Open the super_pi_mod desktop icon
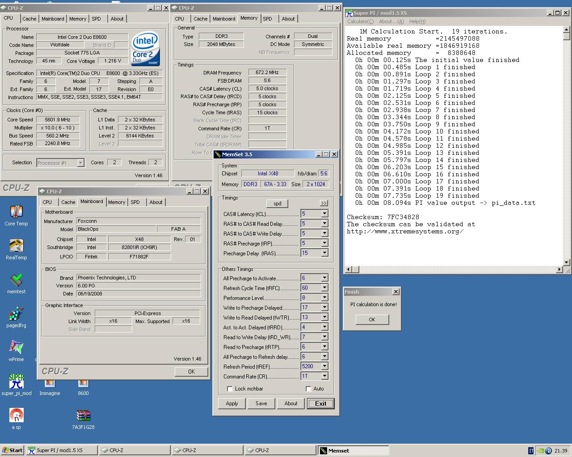The width and height of the screenshot is (572, 457). (x=16, y=382)
